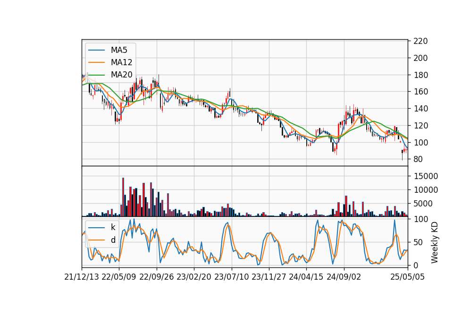Click the blue MA5 legend line
The width and height of the screenshot is (453, 326).
click(96, 50)
